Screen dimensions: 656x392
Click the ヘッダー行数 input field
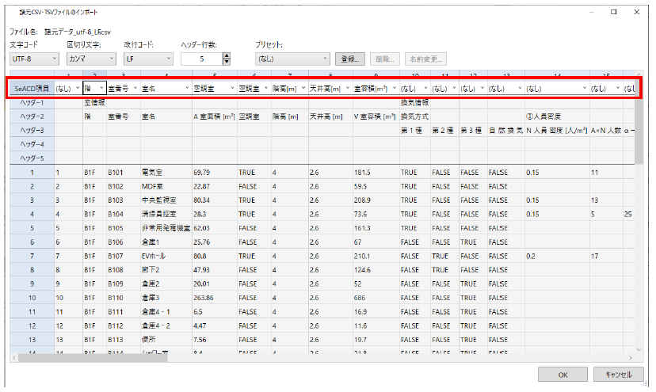201,59
